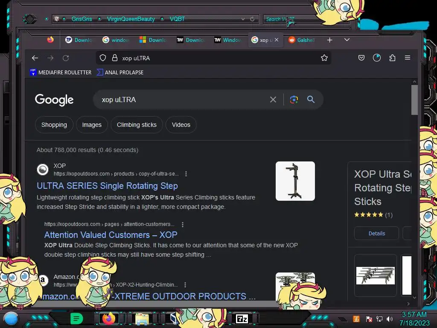437x328 pixels.
Task: Open the Firefox account circle icon
Action: [x=377, y=58]
